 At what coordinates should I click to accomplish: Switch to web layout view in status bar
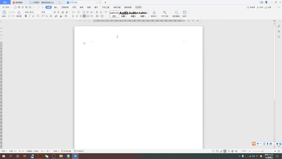[232, 151]
